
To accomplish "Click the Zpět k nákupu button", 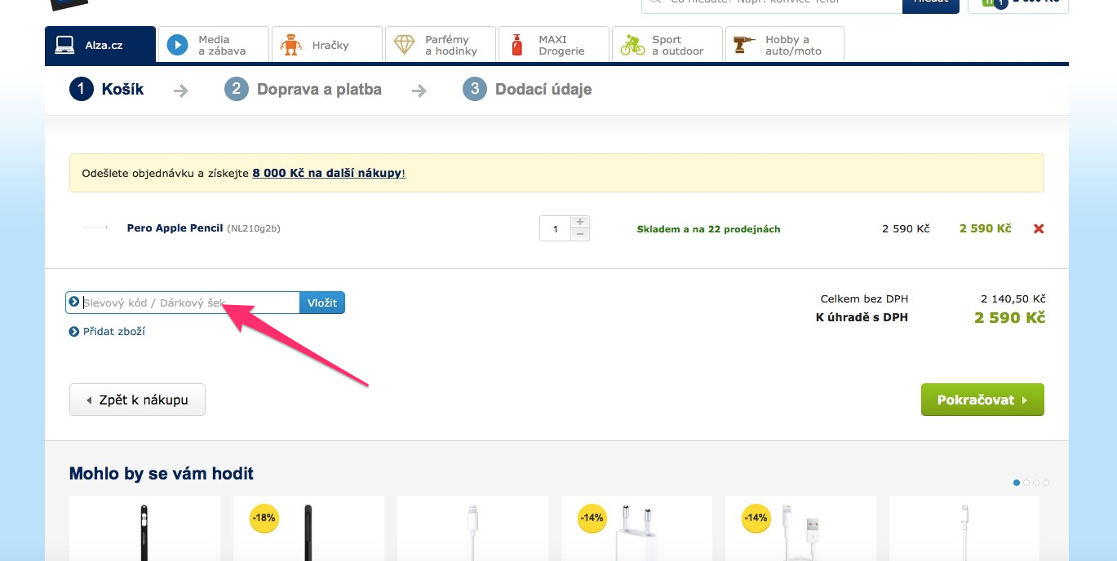I will click(137, 400).
